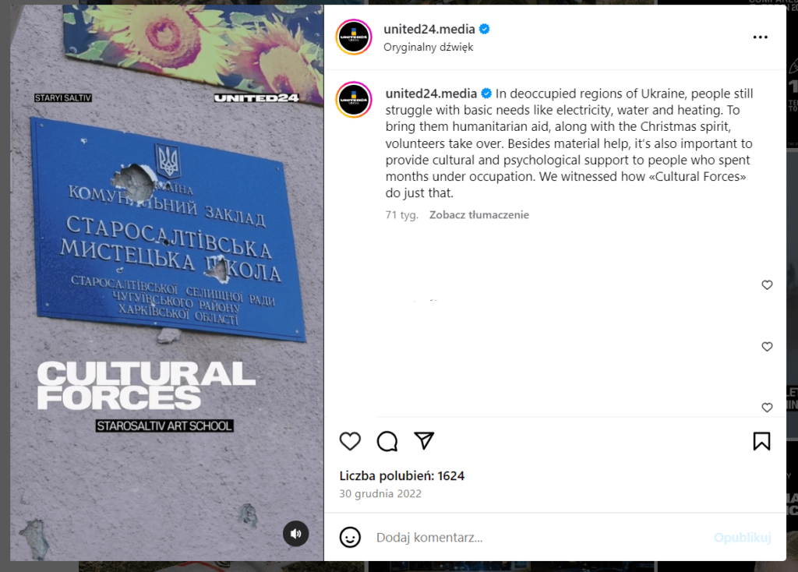Image resolution: width=798 pixels, height=572 pixels.
Task: Open comments with the speech bubble icon
Action: coord(387,441)
